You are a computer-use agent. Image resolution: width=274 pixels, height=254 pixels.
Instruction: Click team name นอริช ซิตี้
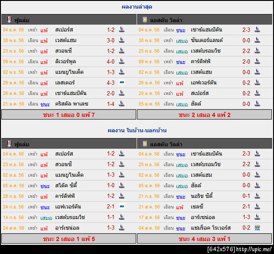pos(202,196)
